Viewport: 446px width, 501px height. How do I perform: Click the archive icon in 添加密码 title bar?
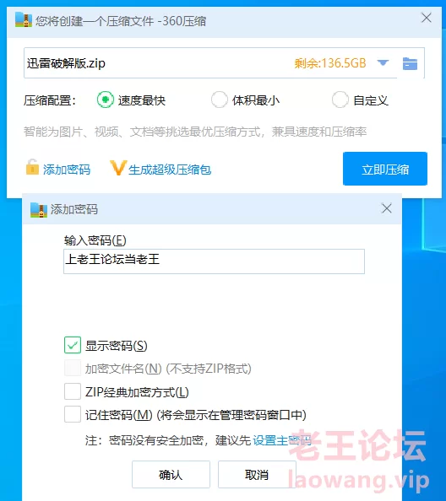(x=39, y=210)
